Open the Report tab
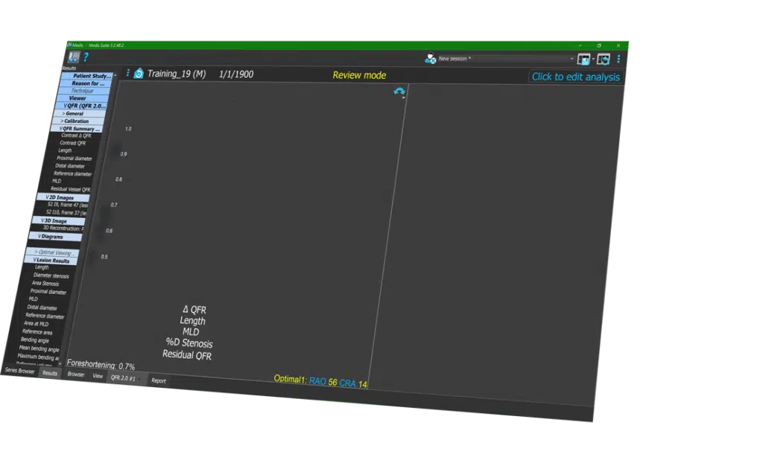 click(159, 380)
